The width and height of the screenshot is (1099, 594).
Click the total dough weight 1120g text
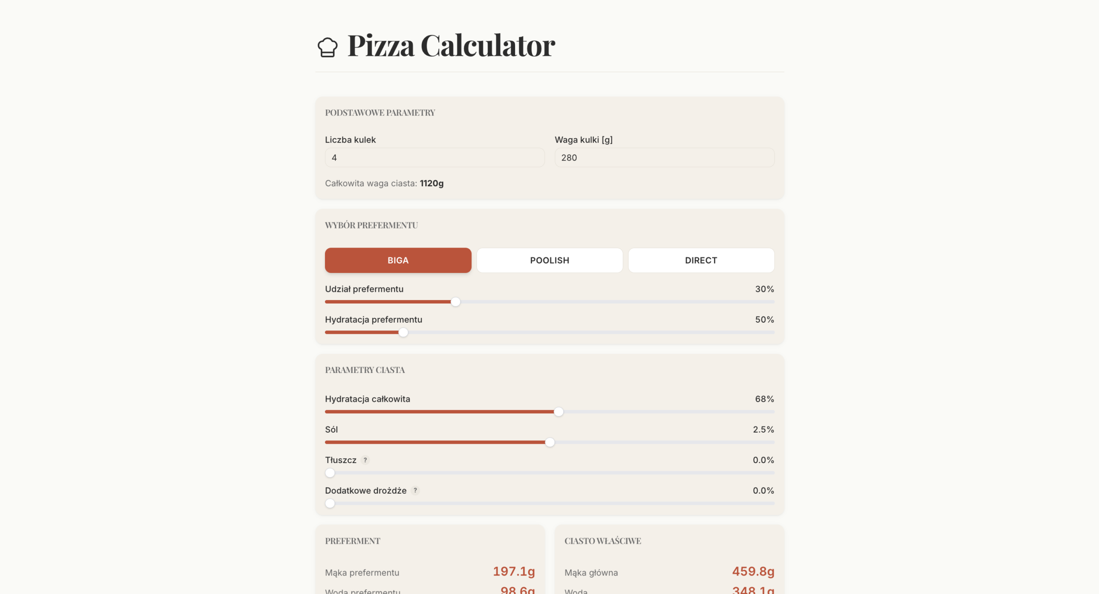432,183
